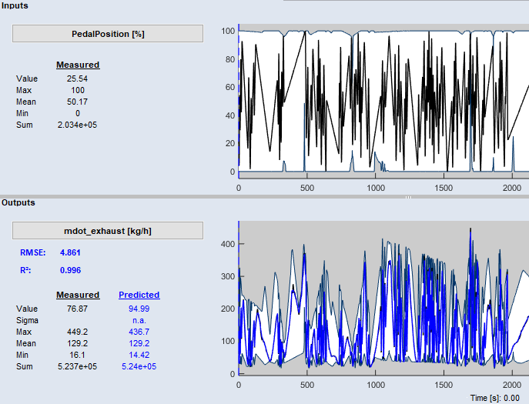
Task: Click the PedalPosition [%] signal button
Action: 108,34
